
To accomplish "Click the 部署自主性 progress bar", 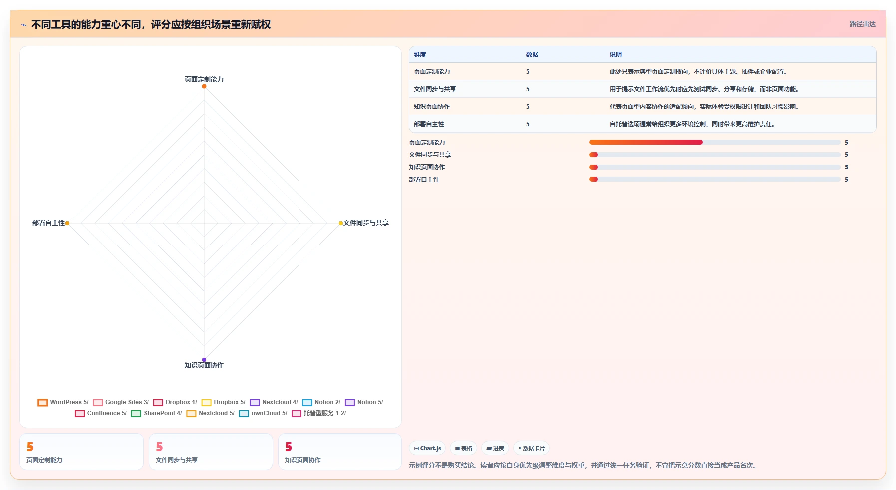I will (x=715, y=179).
